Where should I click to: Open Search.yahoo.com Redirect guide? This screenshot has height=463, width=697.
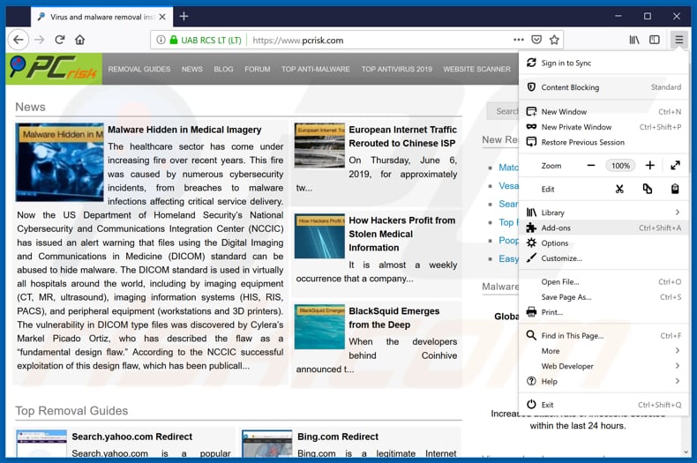(x=132, y=437)
